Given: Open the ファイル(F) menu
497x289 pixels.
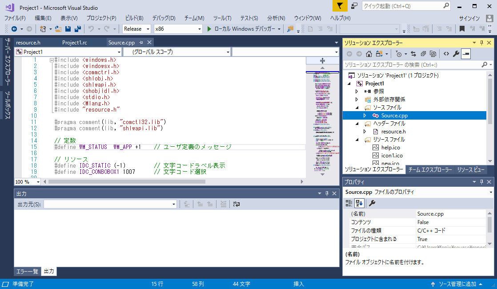Looking at the screenshot, I should pos(15,18).
